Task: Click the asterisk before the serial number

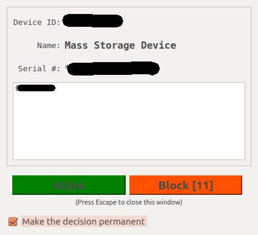Action: click(66, 67)
